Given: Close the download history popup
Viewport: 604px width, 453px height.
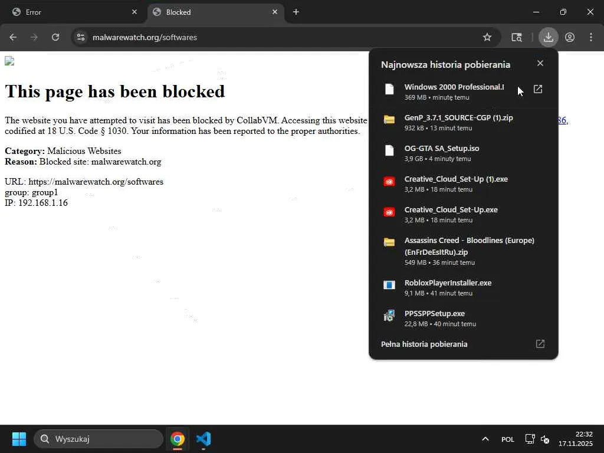Looking at the screenshot, I should [540, 63].
